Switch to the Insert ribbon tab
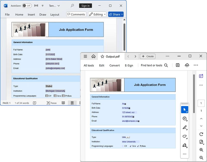The image size is (207, 162). tap(31, 14)
